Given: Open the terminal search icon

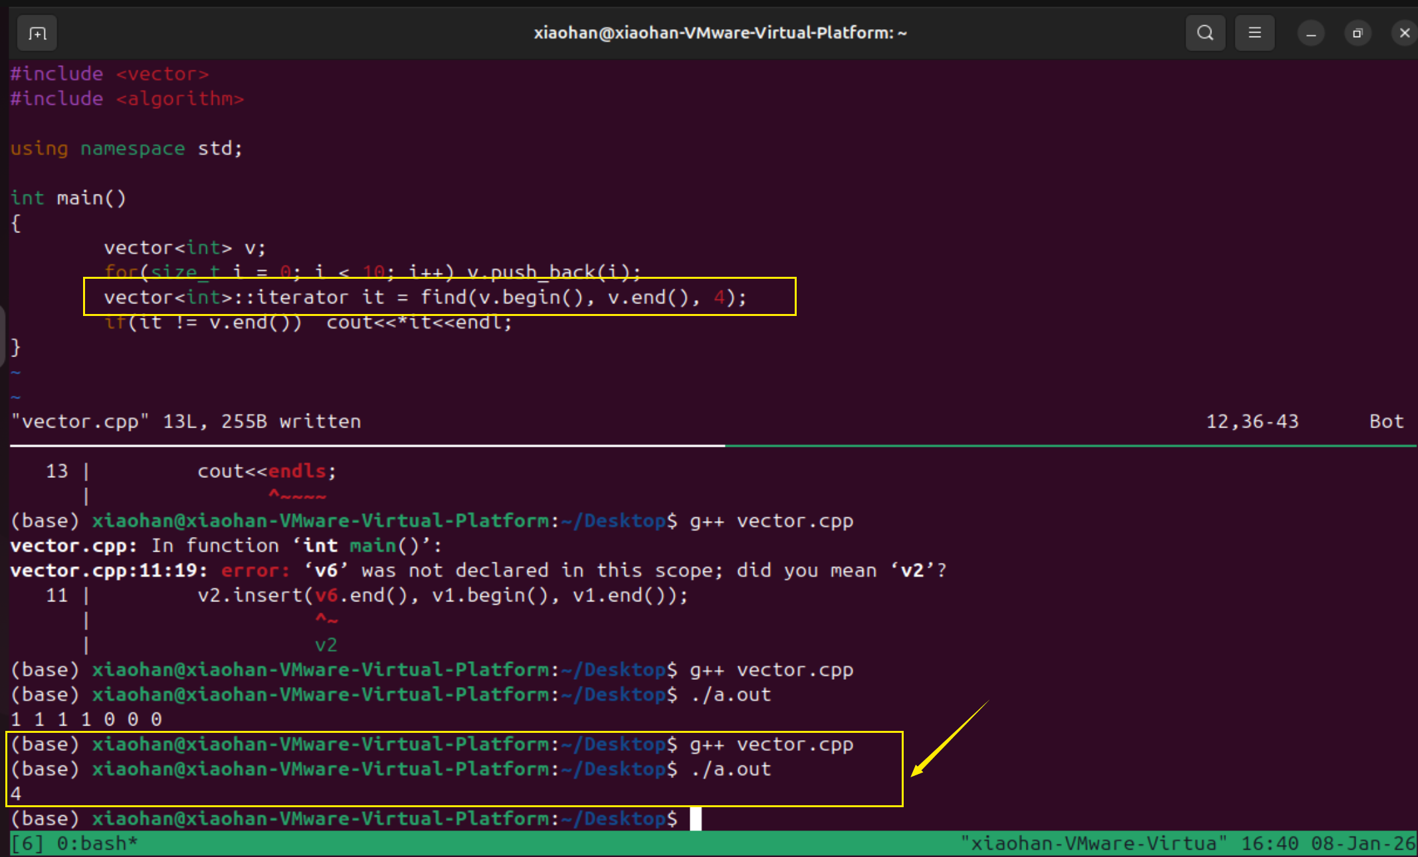Looking at the screenshot, I should 1205,33.
